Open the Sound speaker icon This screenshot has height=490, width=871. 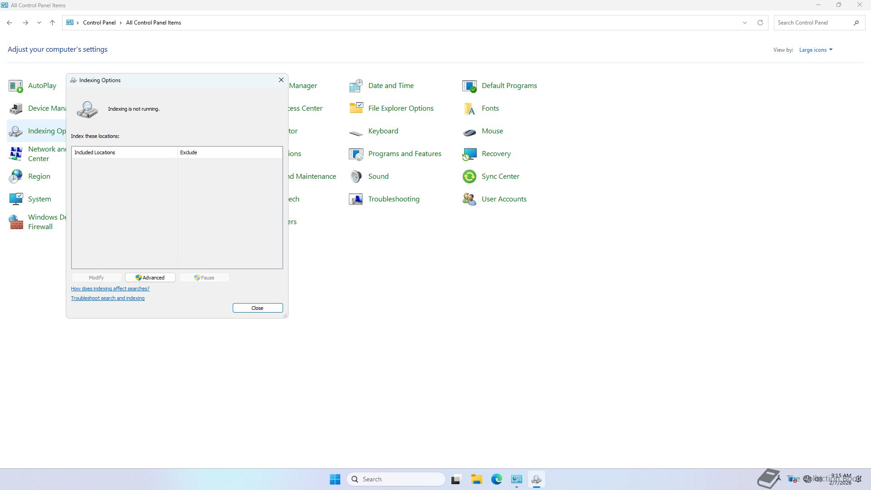point(356,176)
